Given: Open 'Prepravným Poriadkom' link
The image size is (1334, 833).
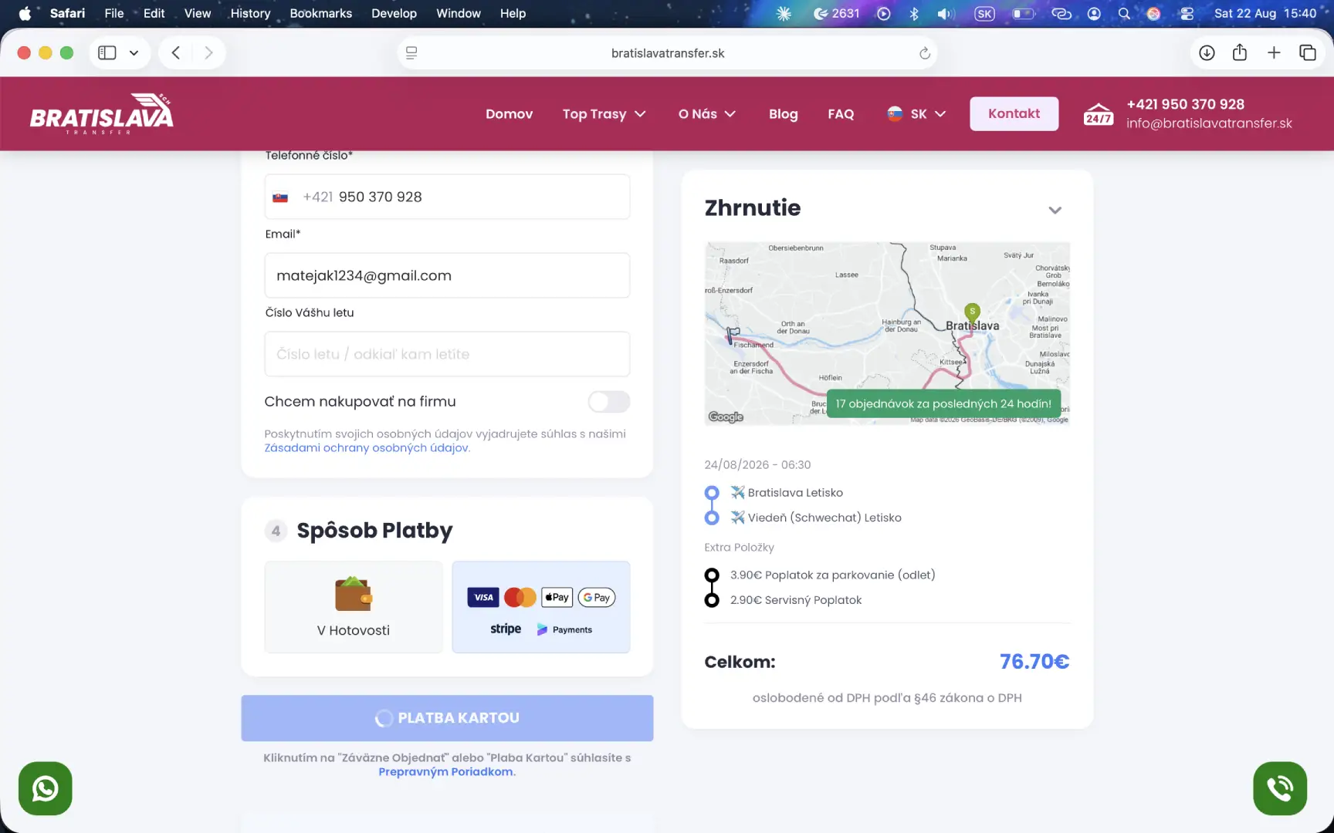Looking at the screenshot, I should 445,772.
